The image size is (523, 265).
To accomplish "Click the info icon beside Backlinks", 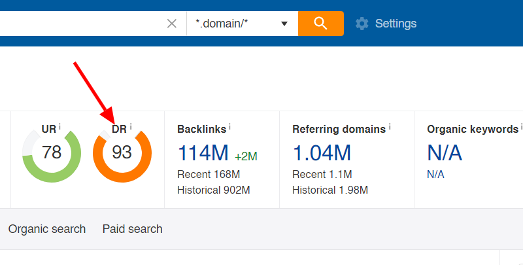I will click(229, 127).
